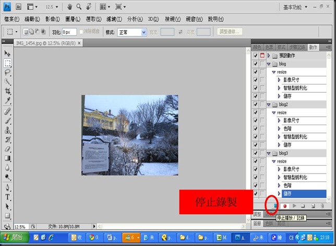
Task: Expand 色階 step under blog2
Action: pos(279,129)
